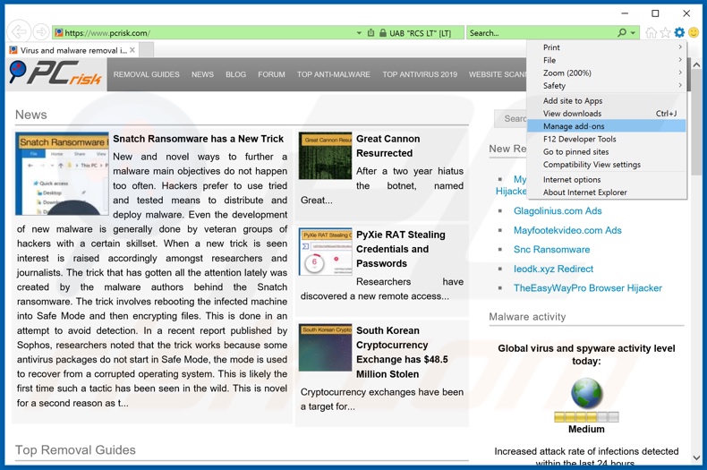Click the News section heading
The height and width of the screenshot is (470, 707).
31,115
